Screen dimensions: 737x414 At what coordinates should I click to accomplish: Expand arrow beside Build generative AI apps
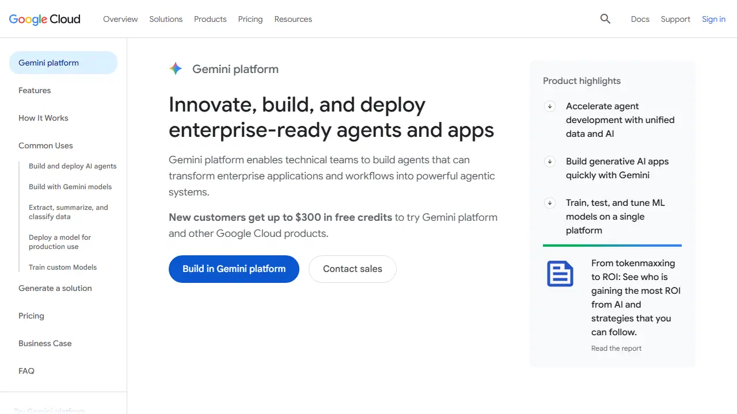click(x=550, y=162)
